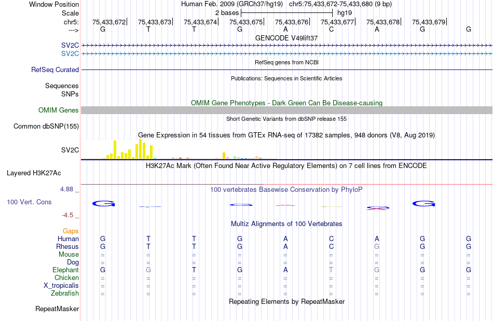
Task: Open the 100 Vert. Cons track label
Action: (29, 202)
